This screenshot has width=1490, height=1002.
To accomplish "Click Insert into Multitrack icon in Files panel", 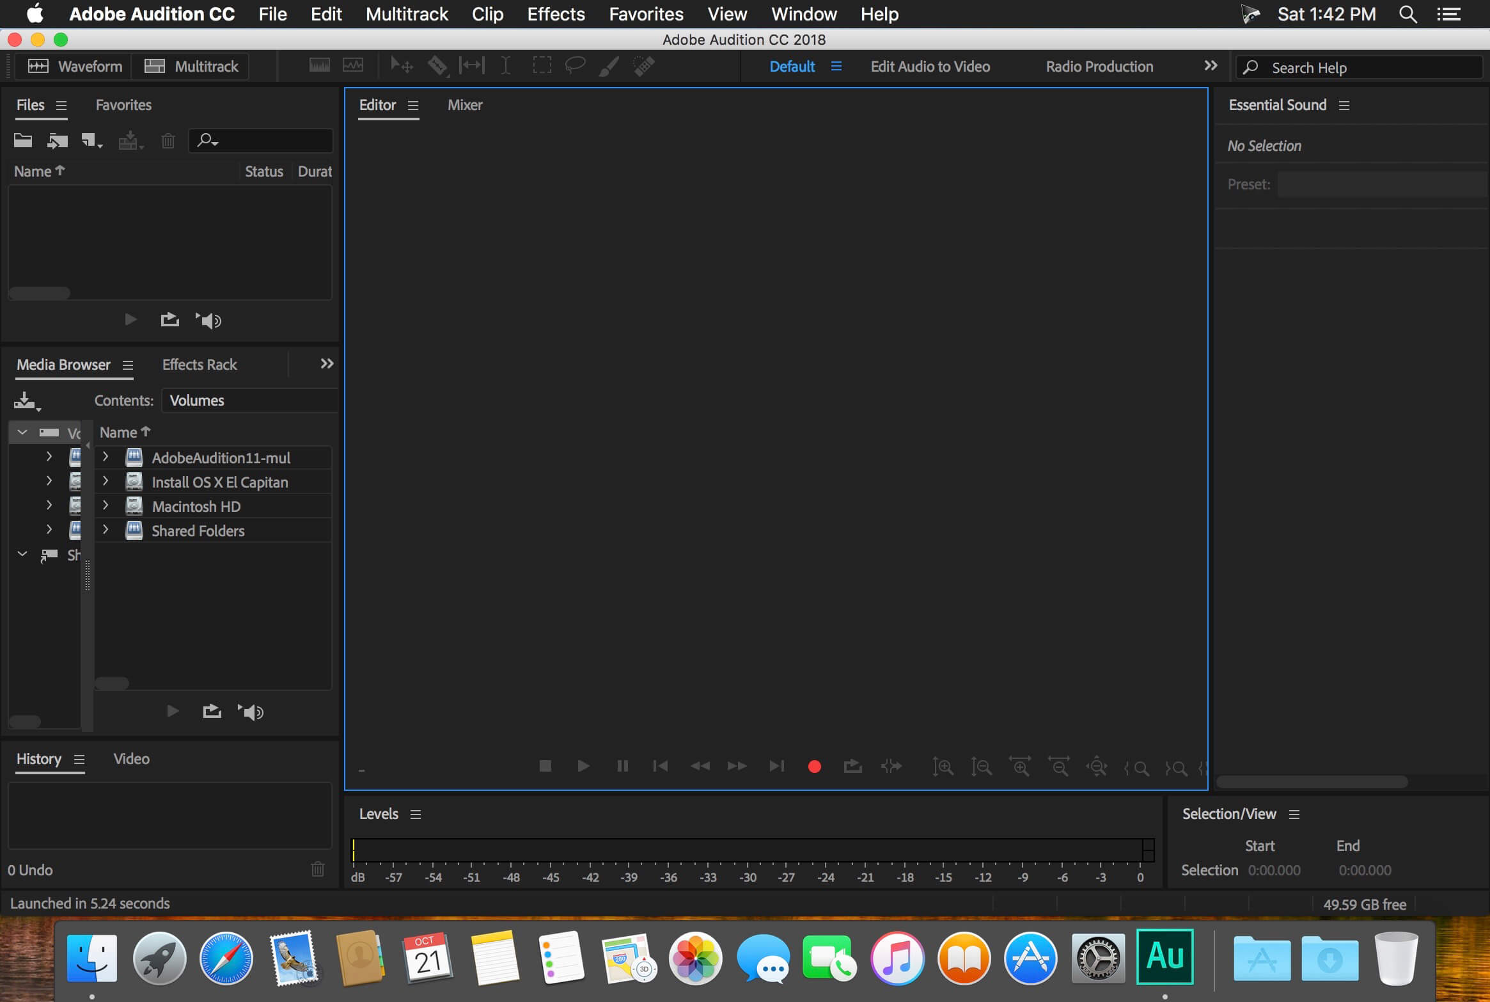I will [130, 141].
